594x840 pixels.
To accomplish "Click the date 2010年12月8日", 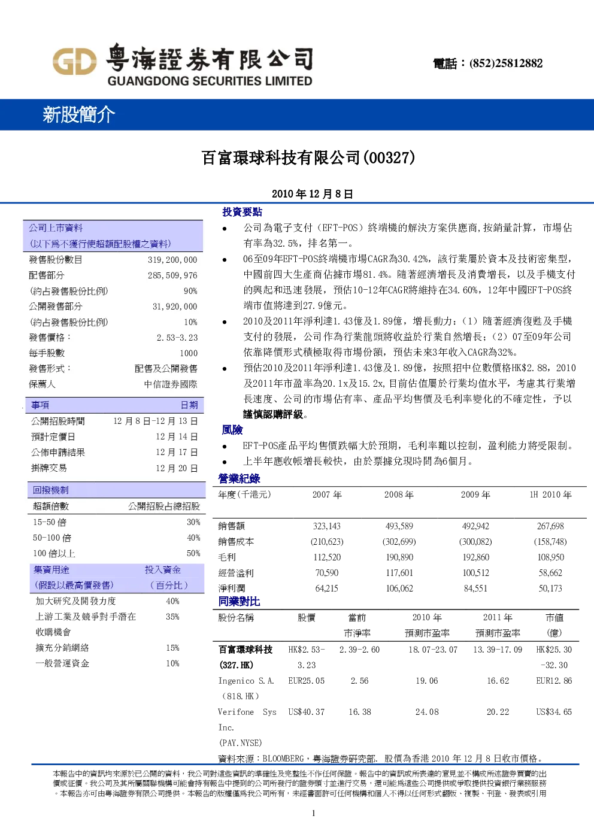I will coord(312,193).
